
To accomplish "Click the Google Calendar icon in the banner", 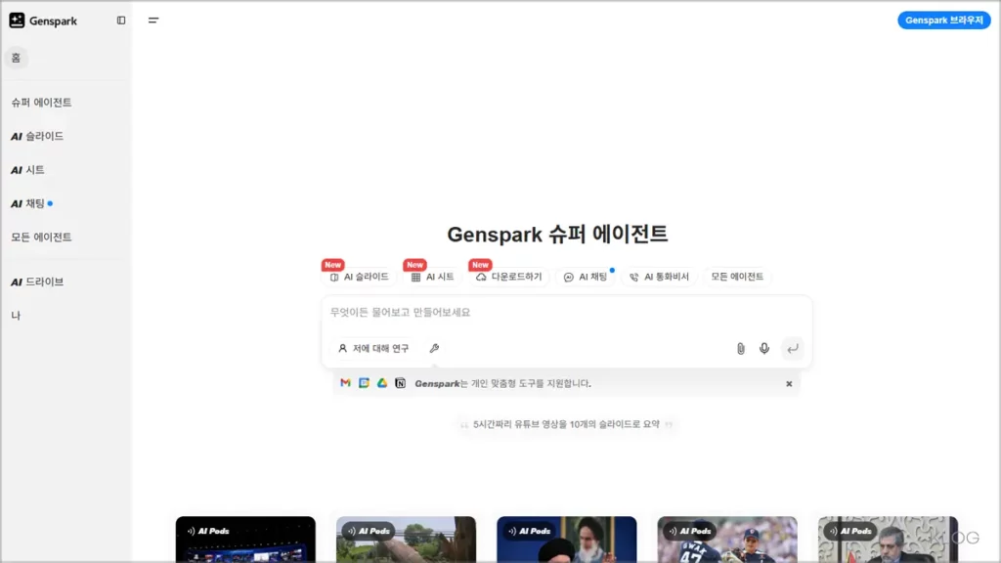I will (x=364, y=383).
